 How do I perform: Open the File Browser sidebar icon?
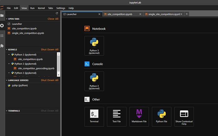pyautogui.click(x=2, y=16)
